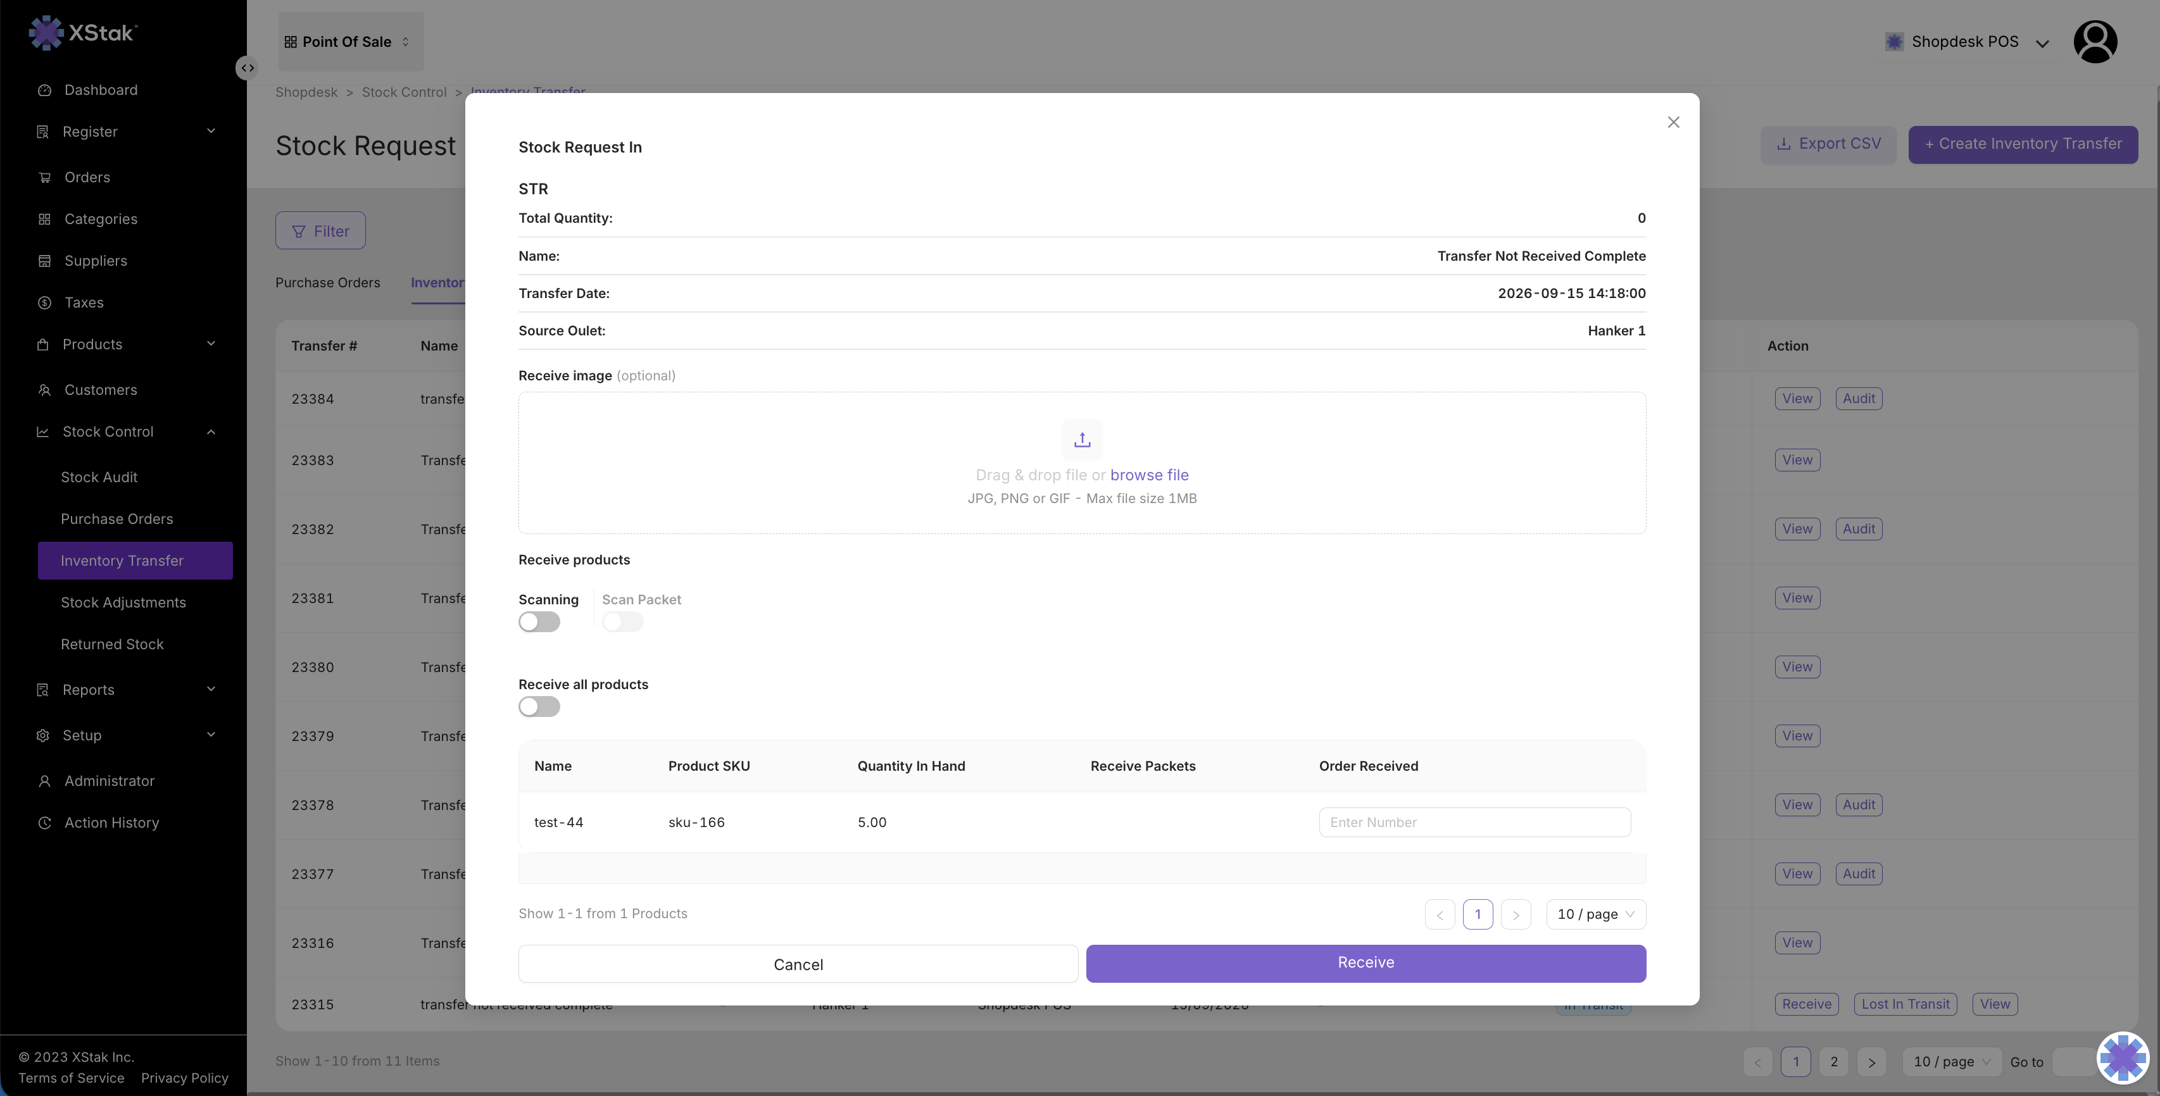Image resolution: width=2160 pixels, height=1096 pixels.
Task: Click Create Inventory Transfer button
Action: pos(2023,144)
